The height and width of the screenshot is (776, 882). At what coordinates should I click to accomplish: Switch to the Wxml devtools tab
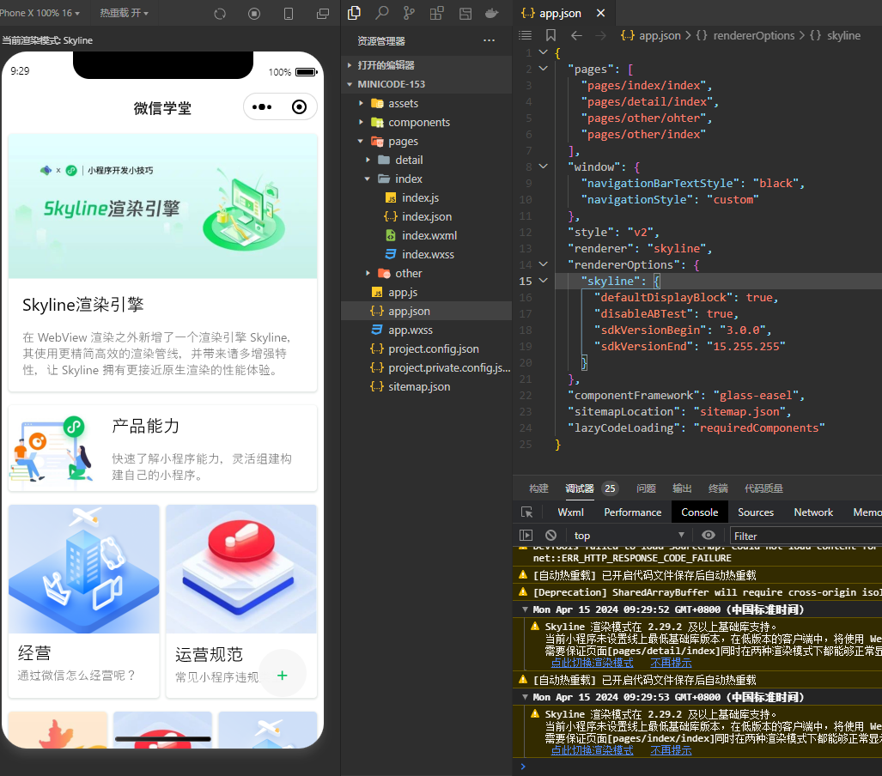570,512
